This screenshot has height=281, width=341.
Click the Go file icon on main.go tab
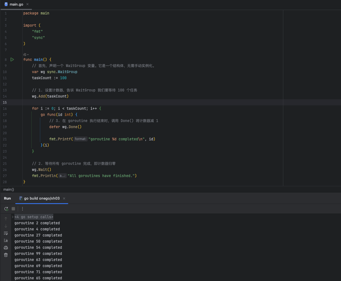6,4
